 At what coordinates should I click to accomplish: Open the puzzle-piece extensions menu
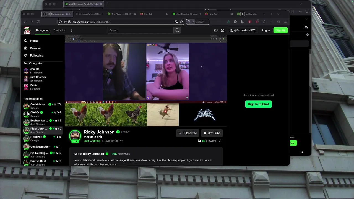coord(264,22)
